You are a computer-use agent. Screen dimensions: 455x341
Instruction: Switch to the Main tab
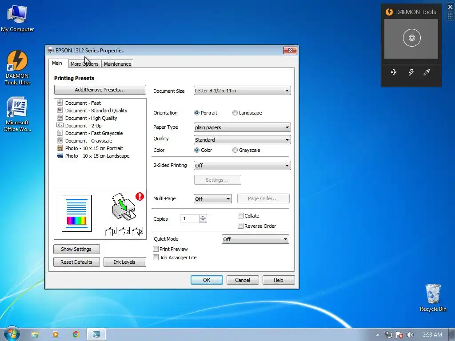[x=57, y=63]
